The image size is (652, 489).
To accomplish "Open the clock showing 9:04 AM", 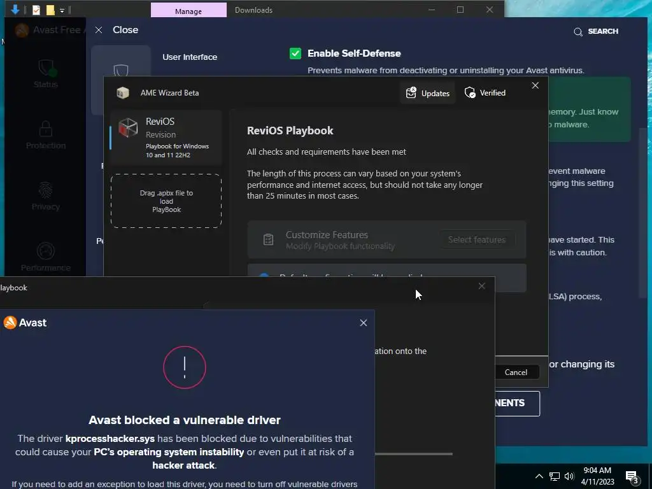I will (597, 476).
